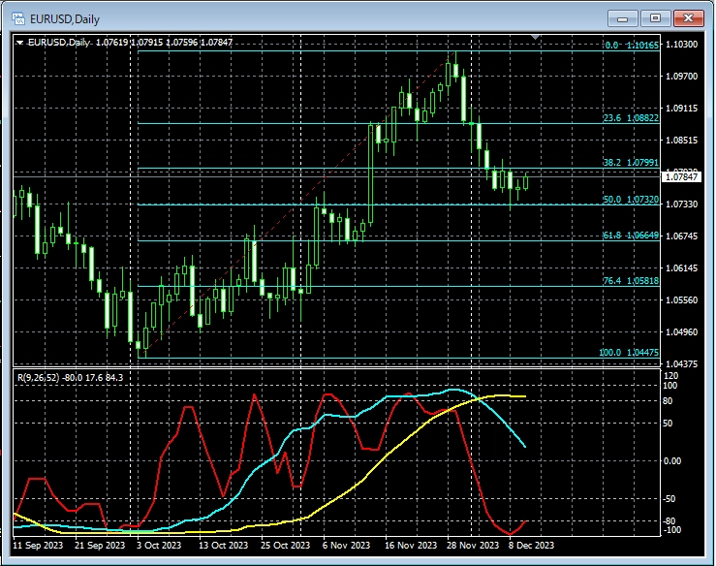Select the 50.0 Fibonacci level label 1.07320
This screenshot has height=566, width=716.
click(x=631, y=199)
